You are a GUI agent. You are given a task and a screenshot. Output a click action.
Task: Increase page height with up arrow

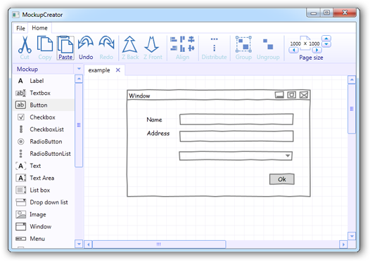(326, 39)
